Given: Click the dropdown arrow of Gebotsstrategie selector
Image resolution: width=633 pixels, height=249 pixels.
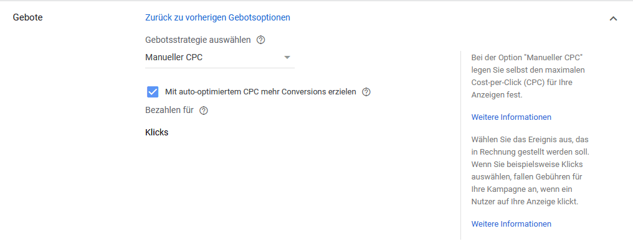Looking at the screenshot, I should [x=287, y=58].
